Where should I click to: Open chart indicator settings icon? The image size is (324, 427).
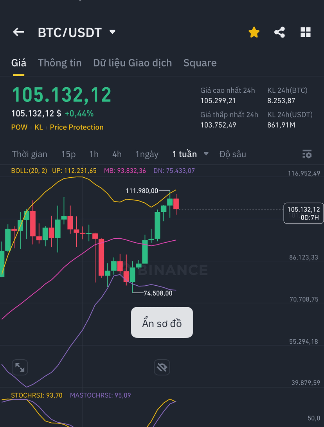[x=307, y=154]
